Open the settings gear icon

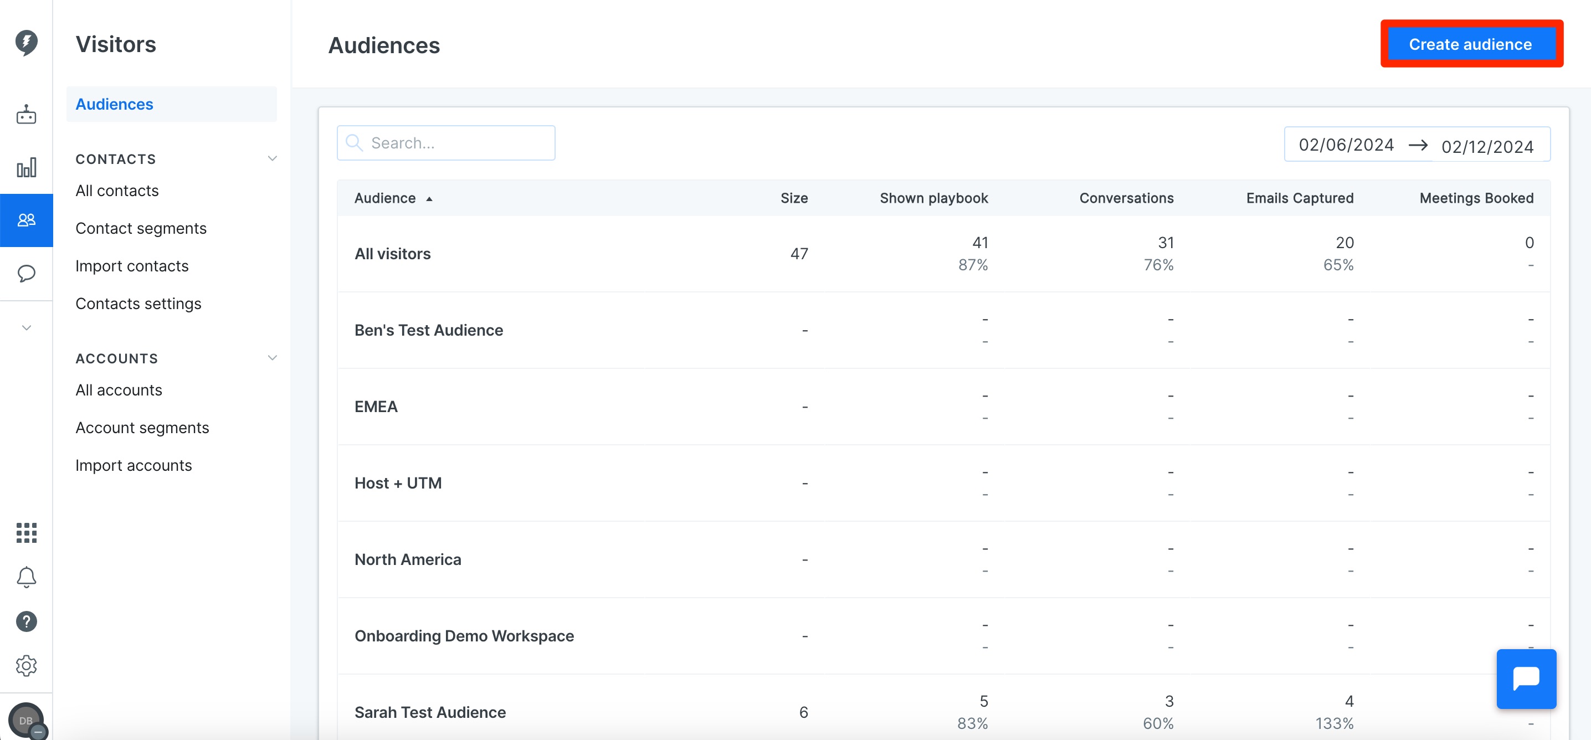26,666
